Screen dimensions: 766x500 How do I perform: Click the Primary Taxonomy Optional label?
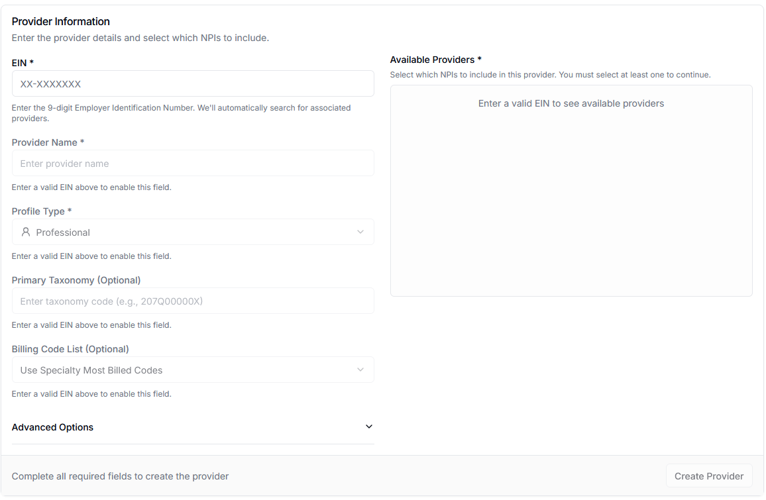(x=76, y=280)
